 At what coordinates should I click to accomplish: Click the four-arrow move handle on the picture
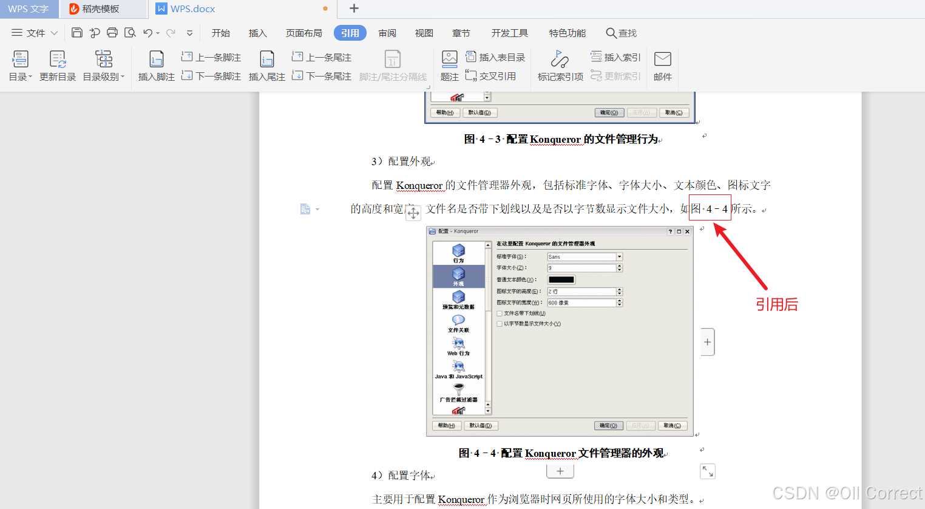413,213
